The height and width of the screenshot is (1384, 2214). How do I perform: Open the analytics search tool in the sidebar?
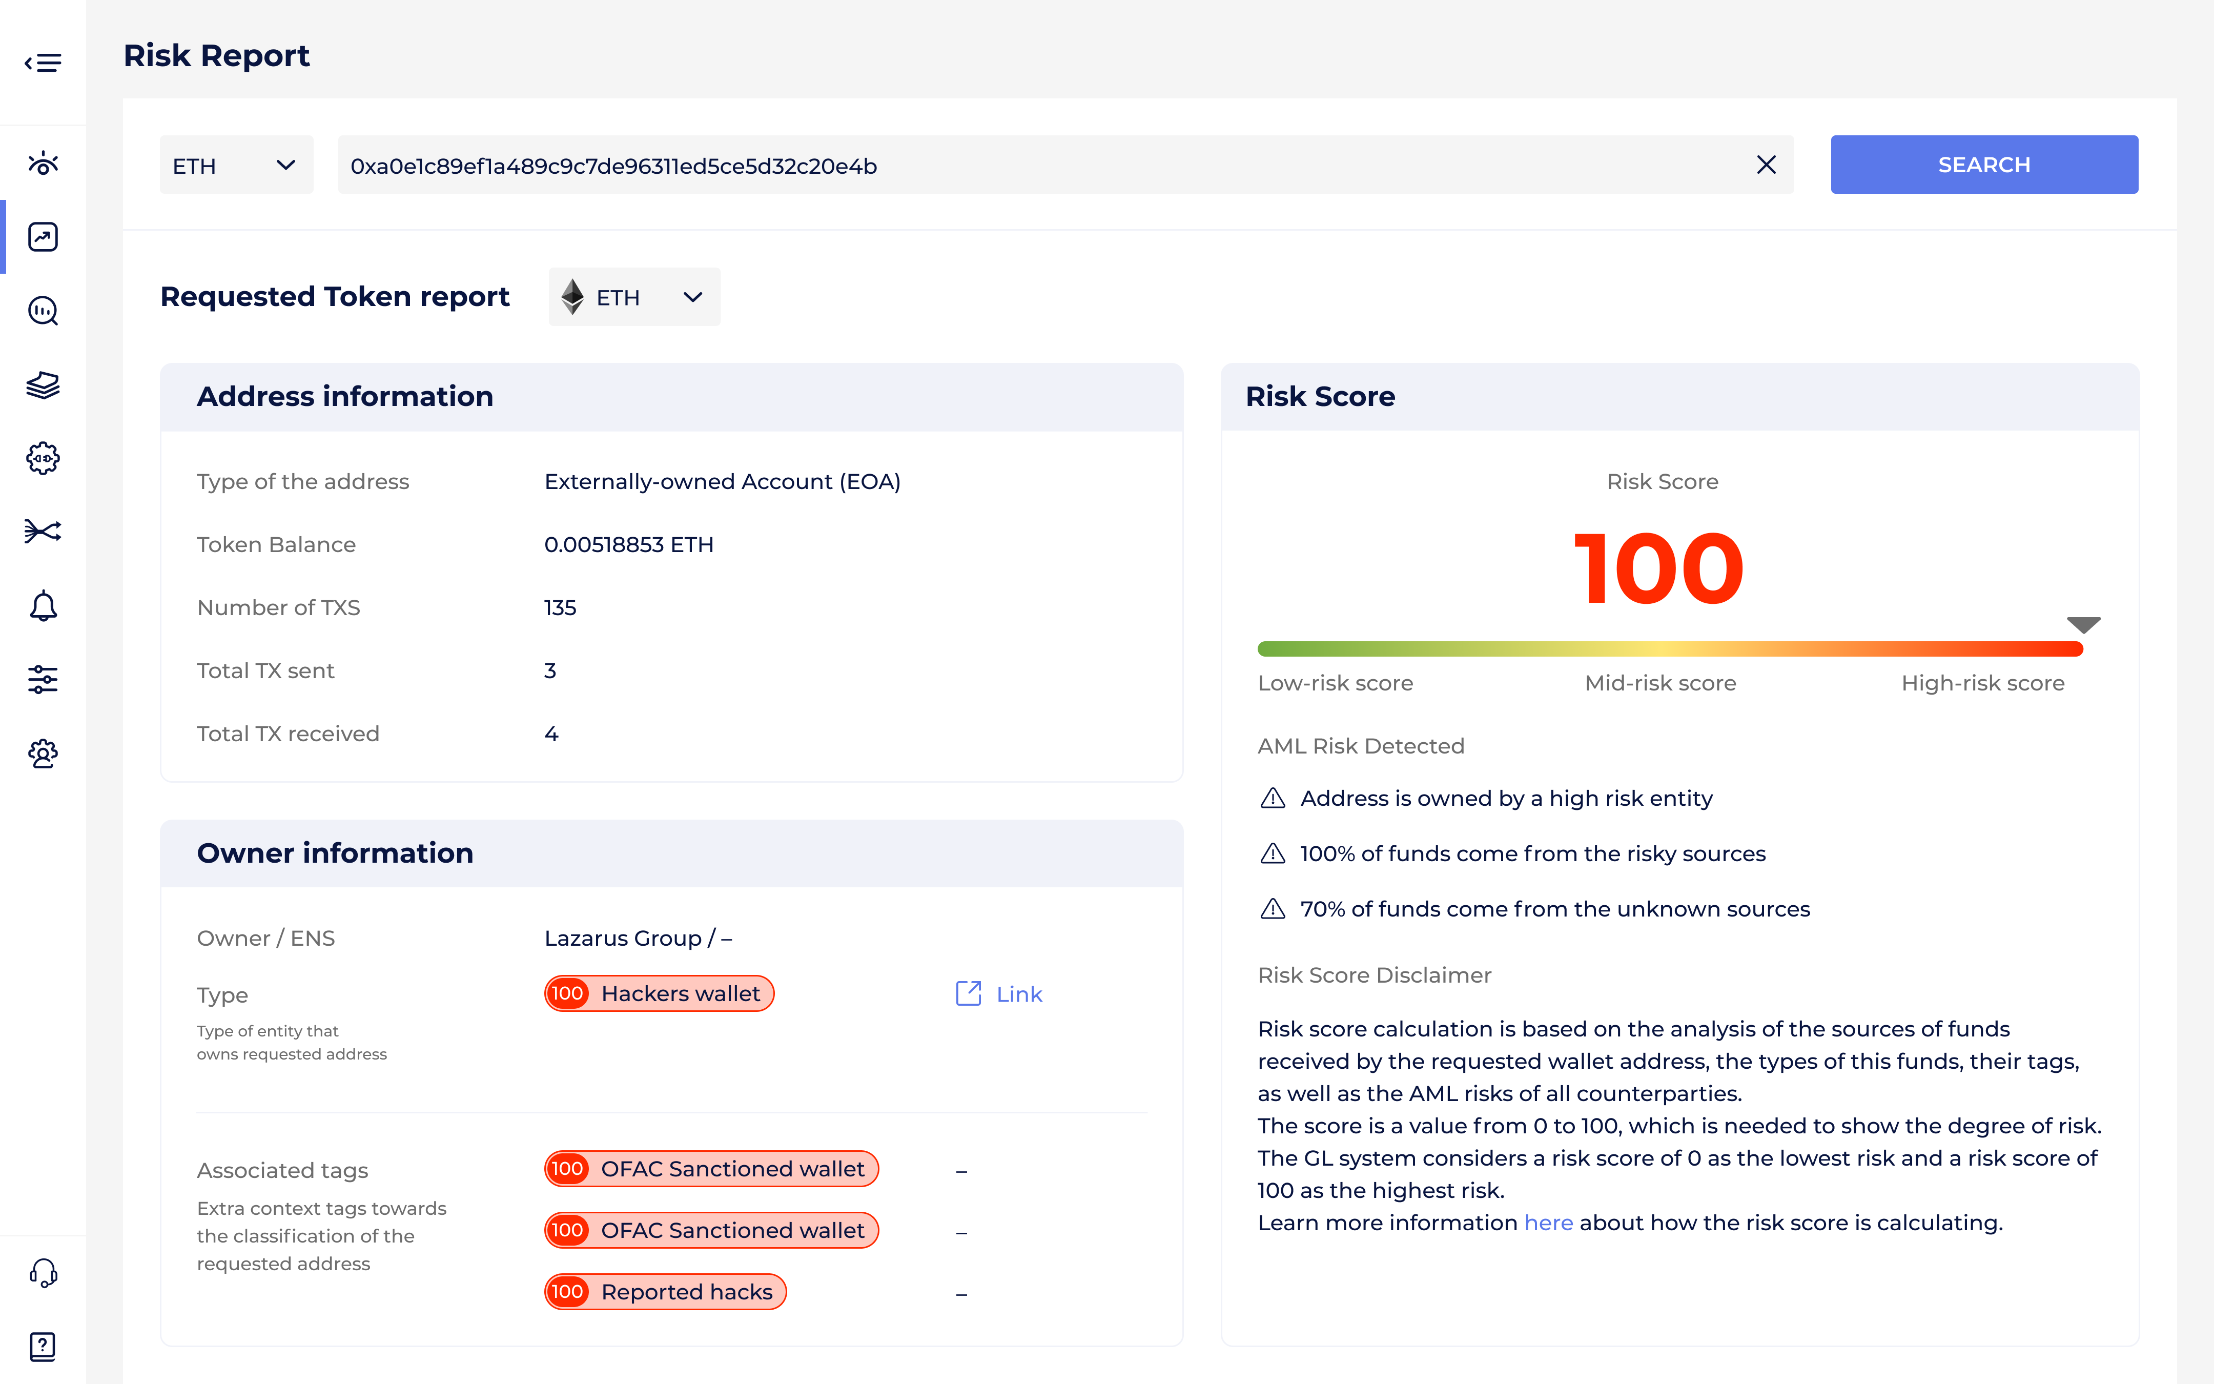(x=43, y=311)
